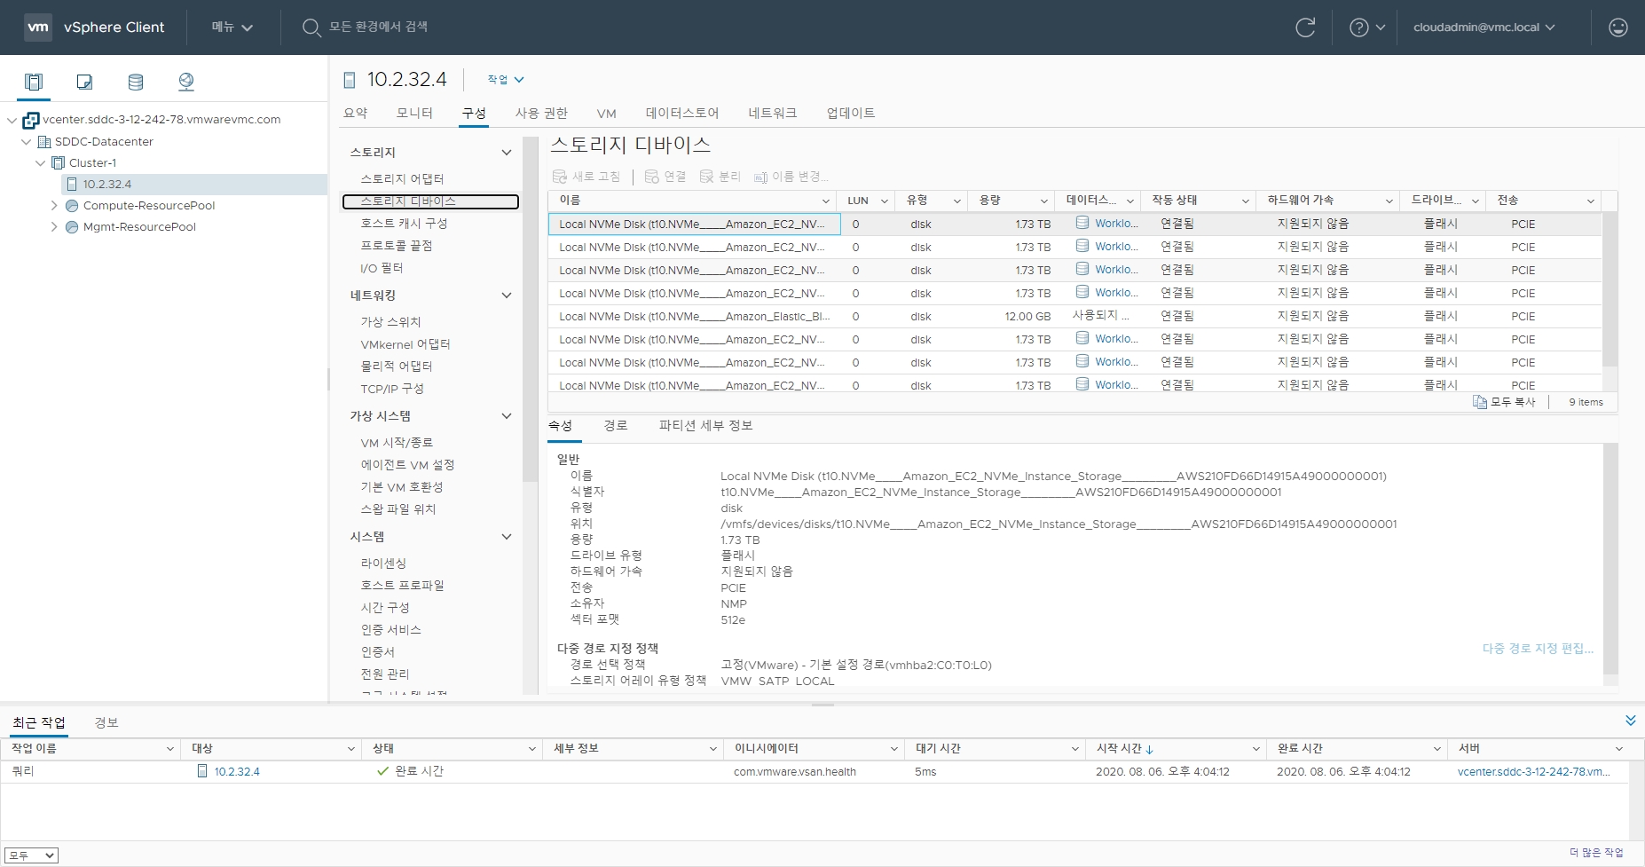The image size is (1645, 867).
Task: Switch to the 경보 bottom tab
Action: (106, 722)
